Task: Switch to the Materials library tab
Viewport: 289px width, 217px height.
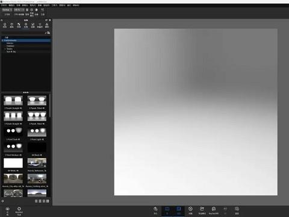Action: pos(5,25)
